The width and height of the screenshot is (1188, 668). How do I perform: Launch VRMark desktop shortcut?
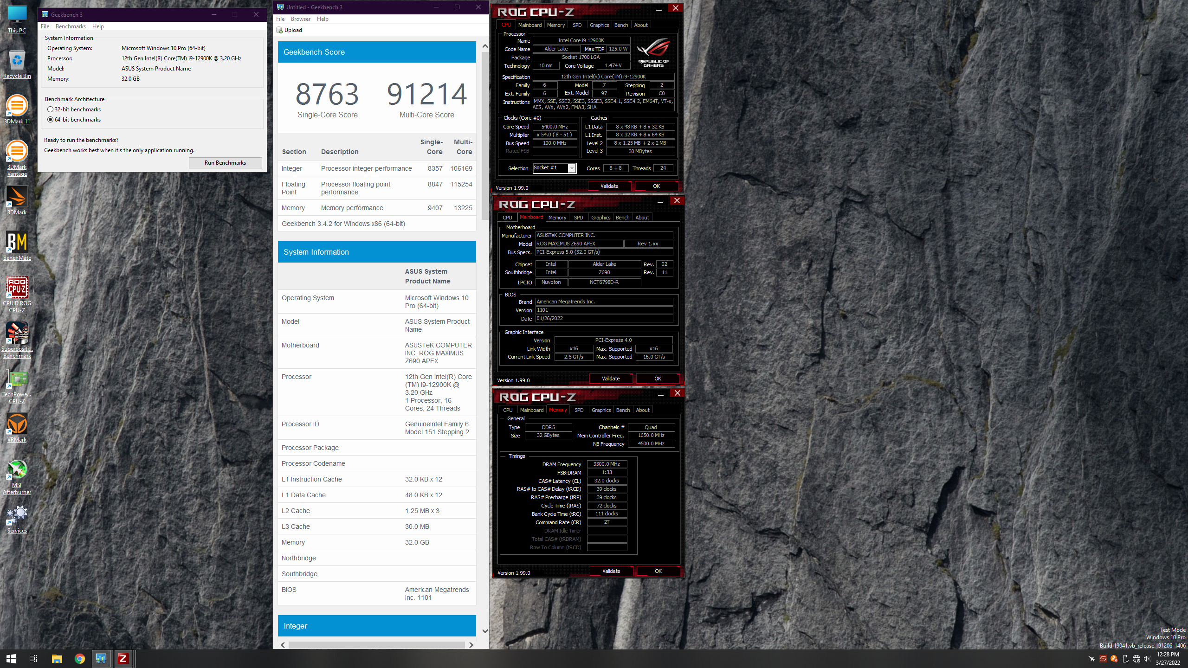point(17,428)
